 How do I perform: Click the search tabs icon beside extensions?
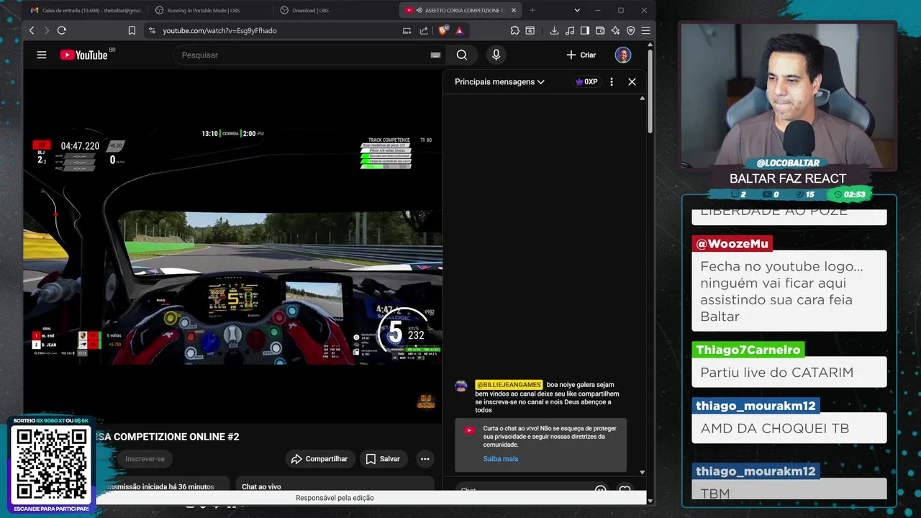530,30
